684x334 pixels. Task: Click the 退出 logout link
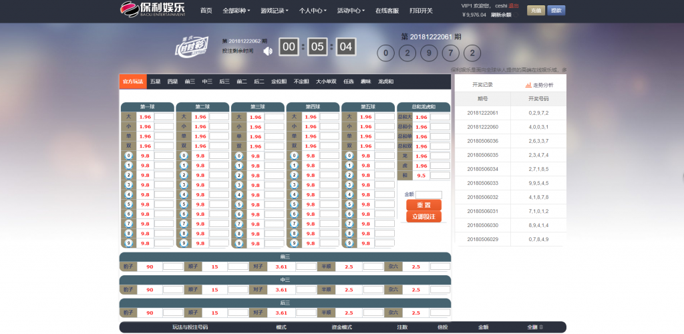(514, 5)
